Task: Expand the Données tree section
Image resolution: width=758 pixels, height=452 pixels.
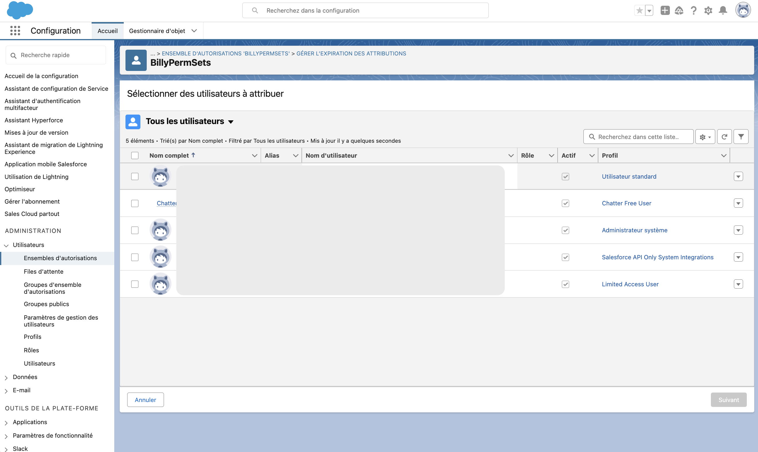Action: click(x=6, y=377)
